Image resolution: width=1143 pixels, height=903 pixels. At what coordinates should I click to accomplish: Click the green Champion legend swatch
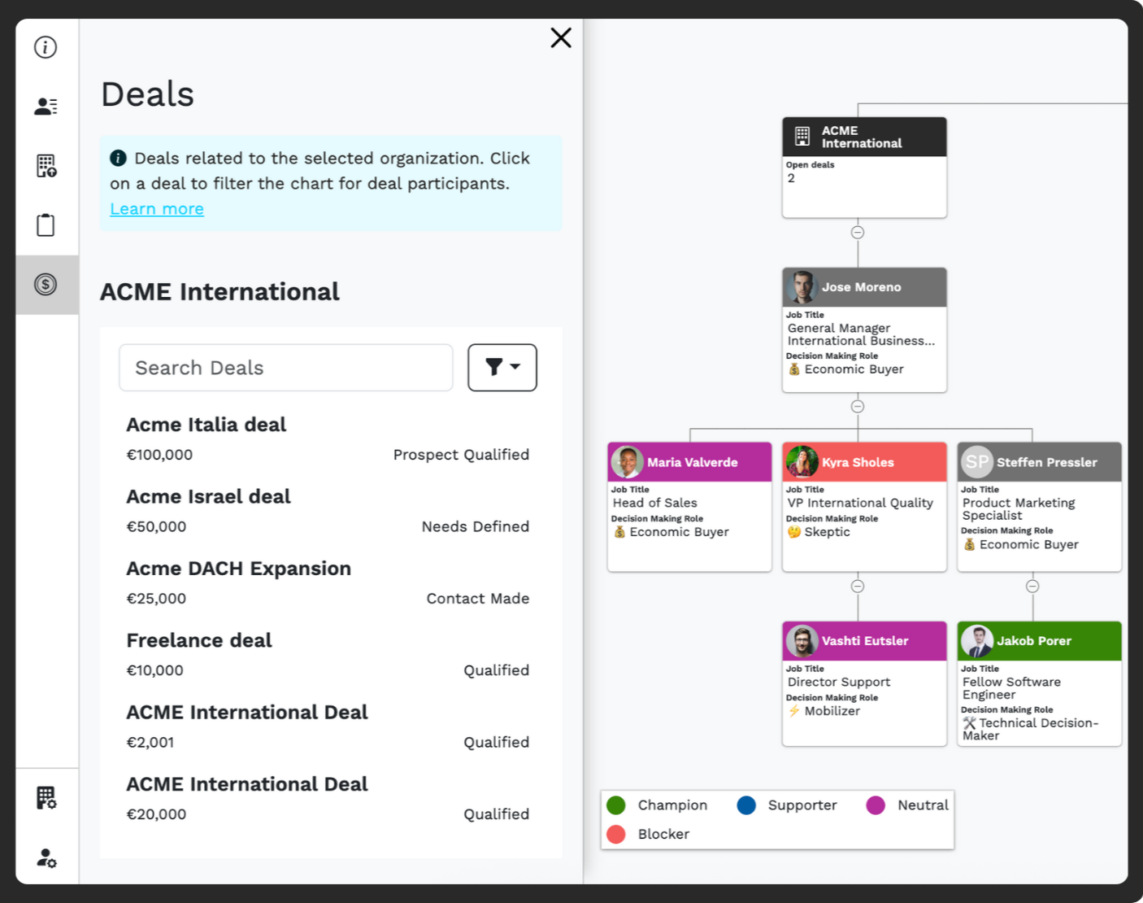(616, 805)
